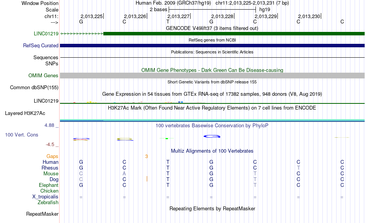The height and width of the screenshot is (223, 365).
Task: Click the H3K27Ac Mark ENCODE track title
Action: tap(212, 108)
